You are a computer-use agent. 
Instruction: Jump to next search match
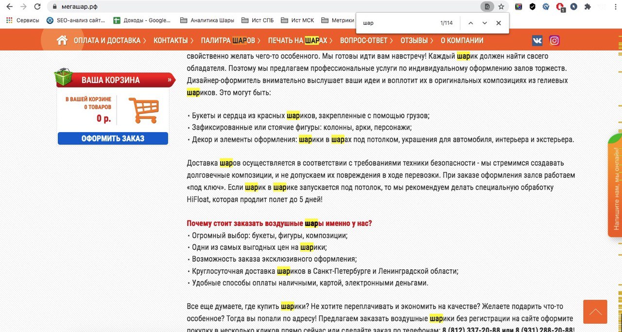484,23
